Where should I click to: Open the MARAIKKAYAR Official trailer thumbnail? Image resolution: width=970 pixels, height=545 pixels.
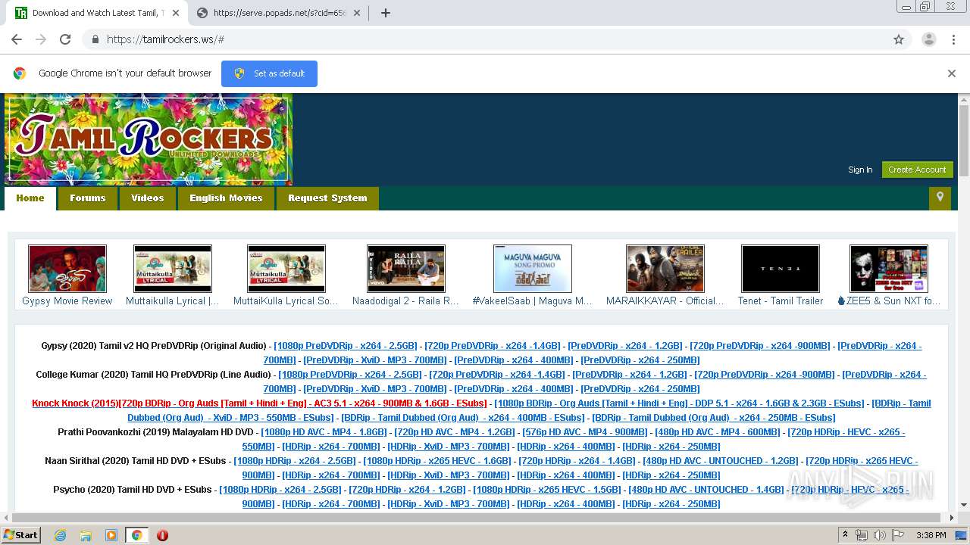[665, 269]
